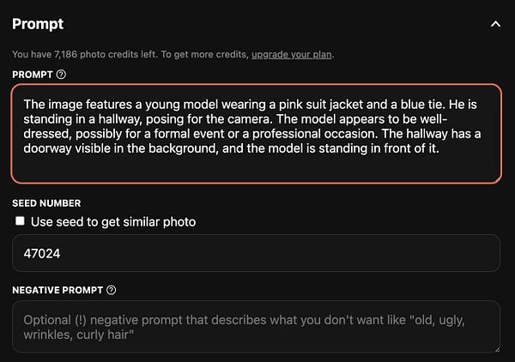Click the 'Use seed to get similar photo' label
The width and height of the screenshot is (515, 362).
pyautogui.click(x=113, y=222)
